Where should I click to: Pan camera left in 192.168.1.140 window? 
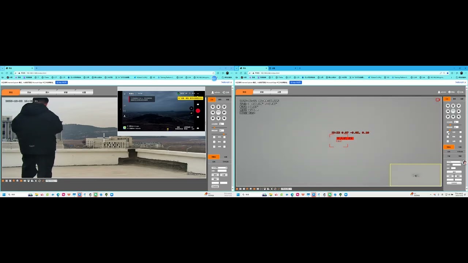(213, 112)
